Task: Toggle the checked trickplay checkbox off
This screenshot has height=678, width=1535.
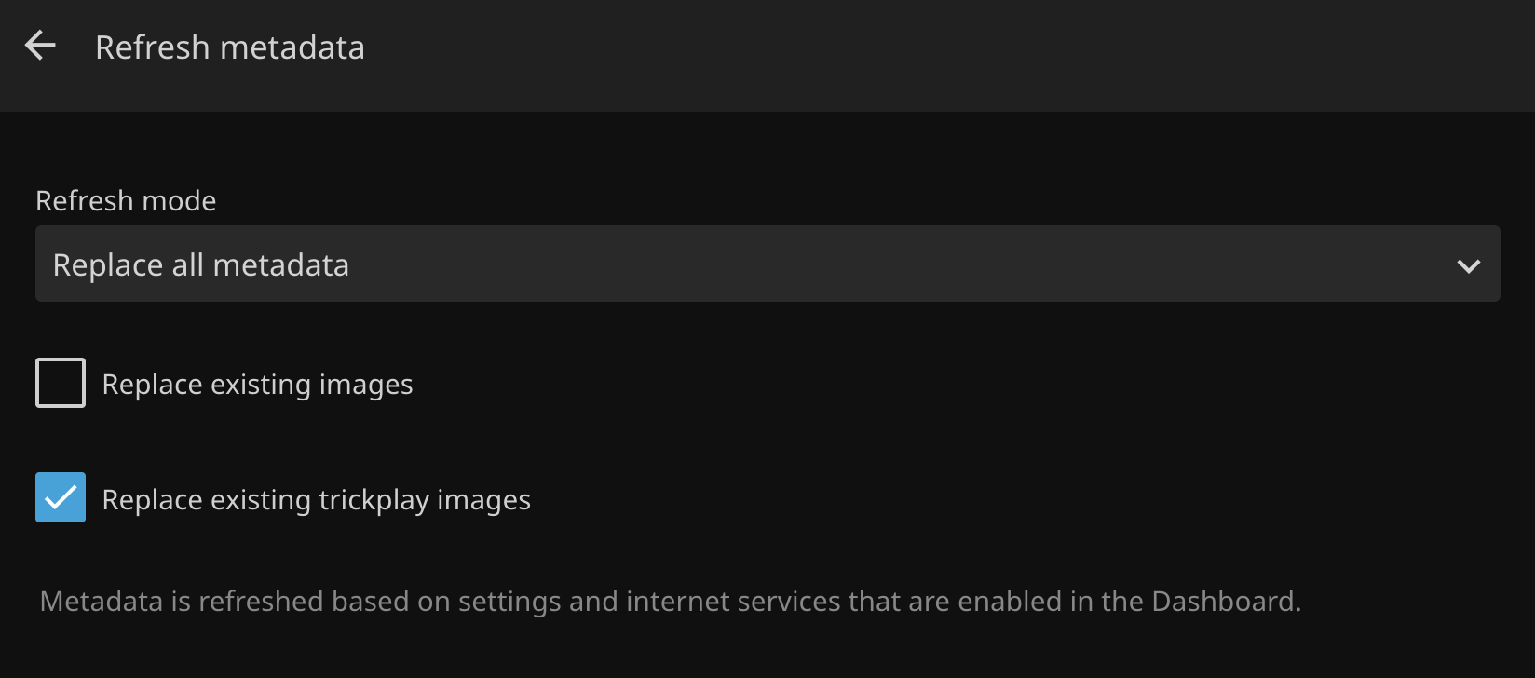Action: [x=61, y=497]
